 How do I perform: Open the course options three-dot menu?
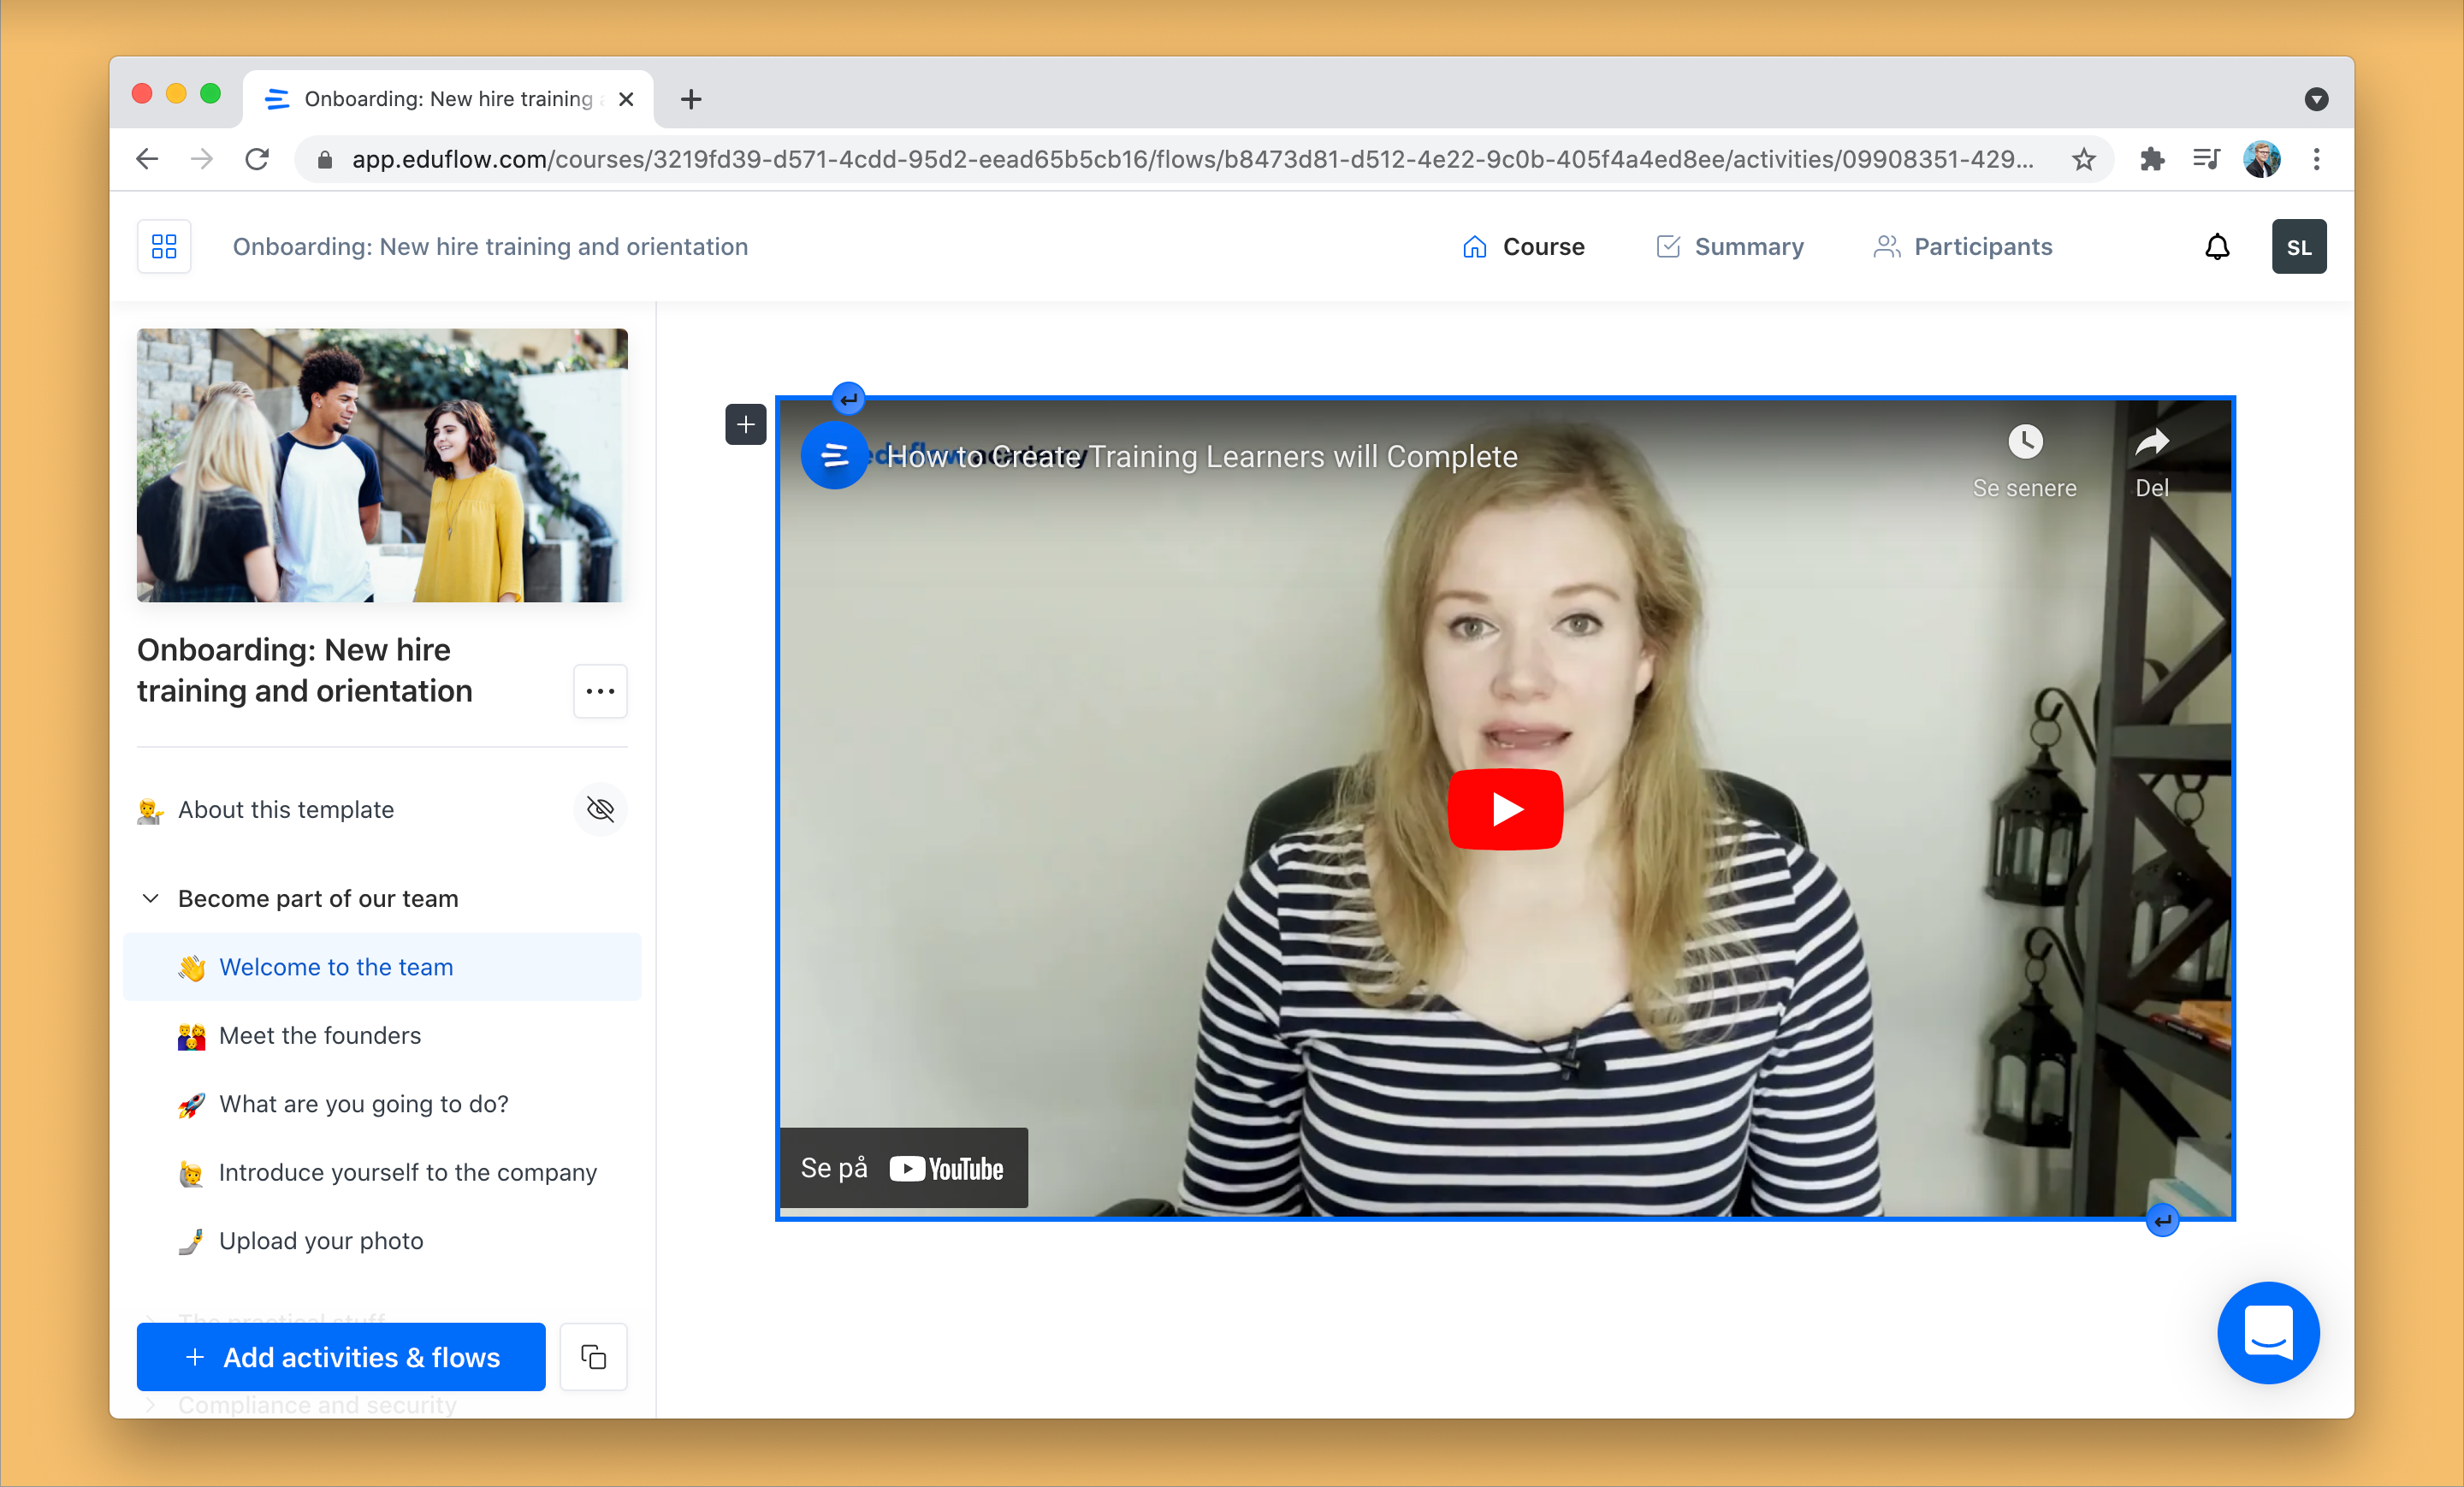coord(600,691)
